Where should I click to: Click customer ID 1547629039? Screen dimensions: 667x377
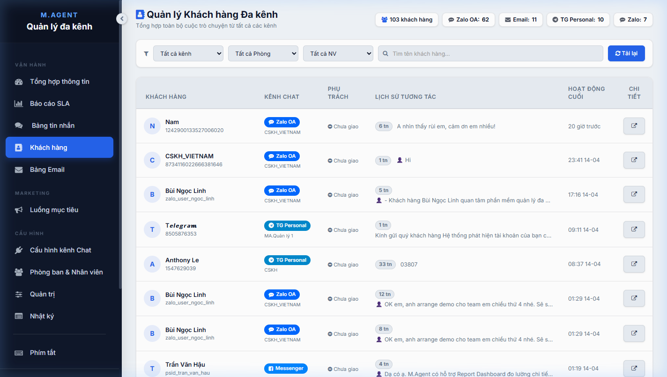coord(180,268)
